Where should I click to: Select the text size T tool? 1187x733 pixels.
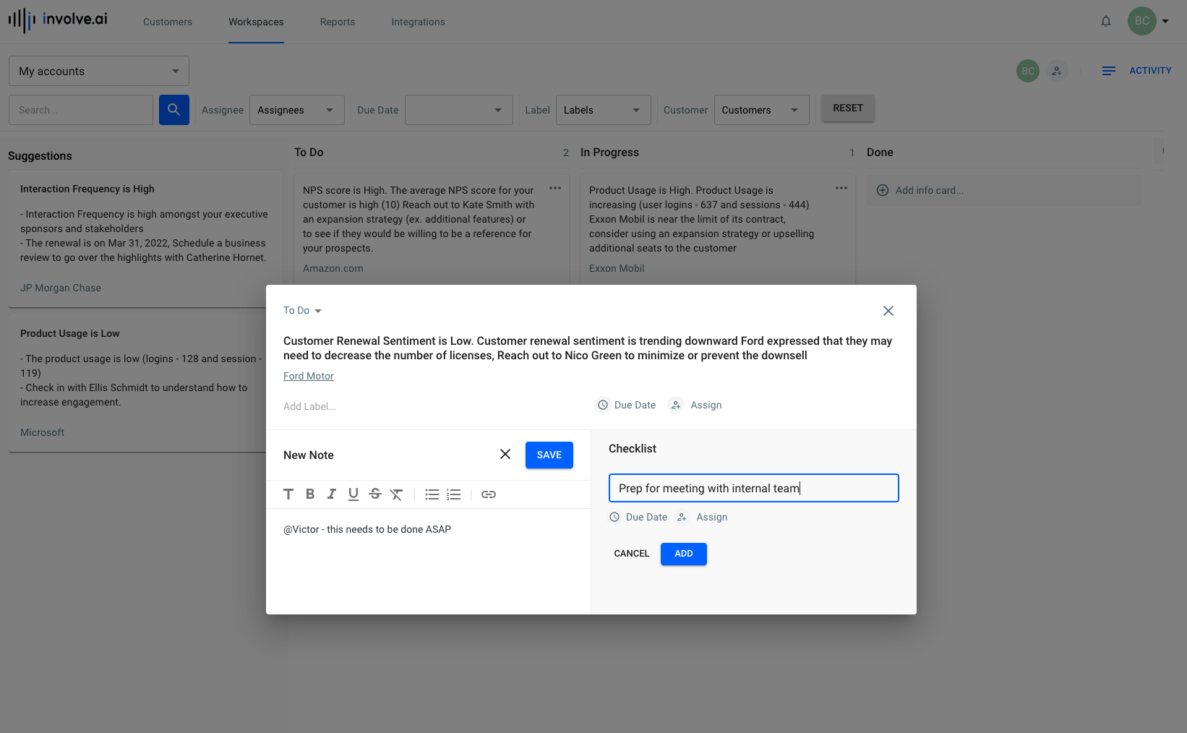(288, 494)
